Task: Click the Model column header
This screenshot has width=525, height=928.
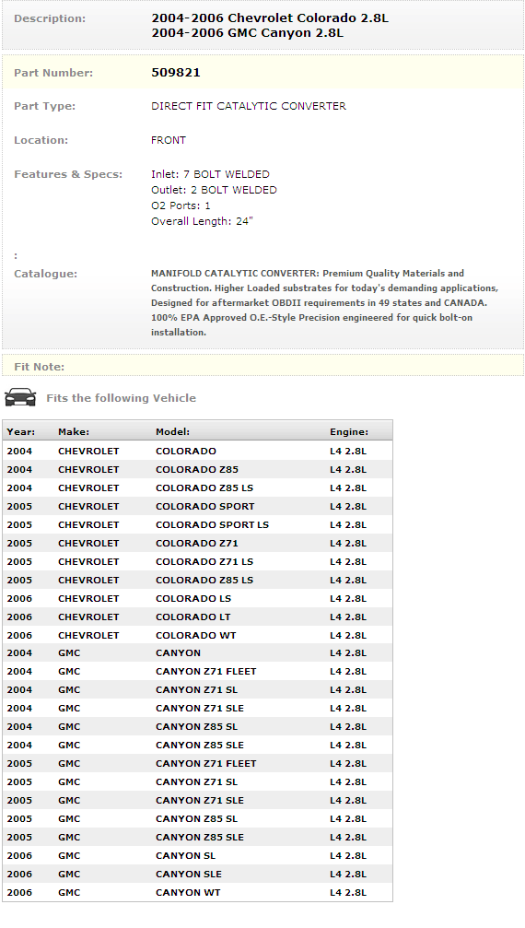Action: (x=172, y=432)
